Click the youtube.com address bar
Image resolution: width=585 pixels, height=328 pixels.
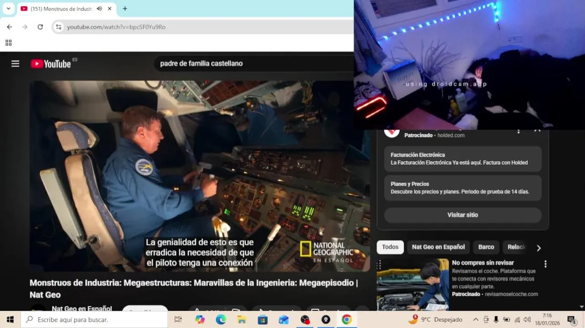(203, 27)
